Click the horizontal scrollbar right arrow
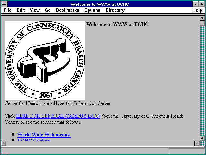 tap(197, 143)
